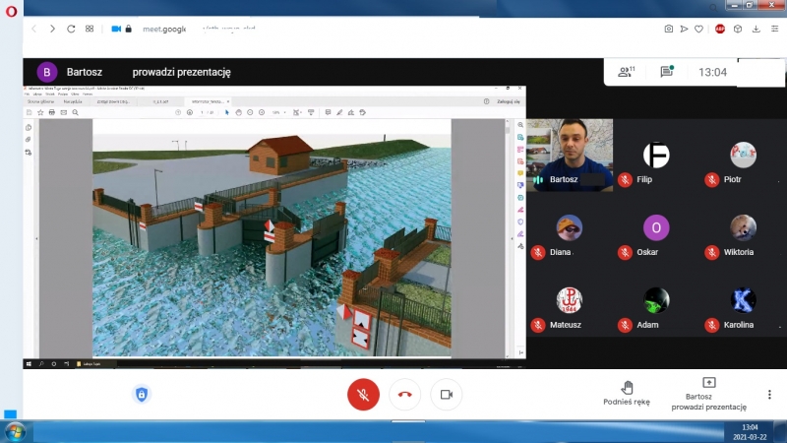The image size is (787, 443).
Task: Hang up the call
Action: pyautogui.click(x=404, y=394)
